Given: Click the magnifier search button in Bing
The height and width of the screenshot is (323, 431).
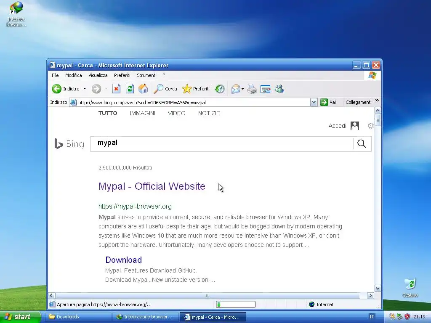Looking at the screenshot, I should click(x=362, y=144).
